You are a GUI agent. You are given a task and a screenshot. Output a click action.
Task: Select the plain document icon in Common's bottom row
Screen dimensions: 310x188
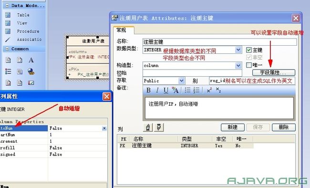(20, 83)
